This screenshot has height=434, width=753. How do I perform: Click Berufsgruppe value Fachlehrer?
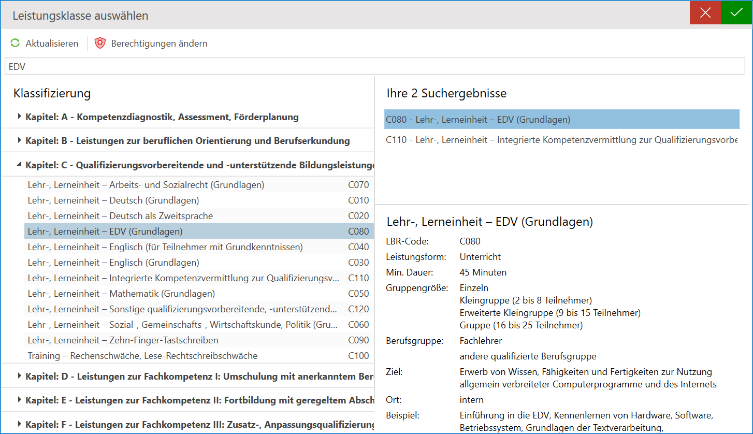tap(481, 341)
